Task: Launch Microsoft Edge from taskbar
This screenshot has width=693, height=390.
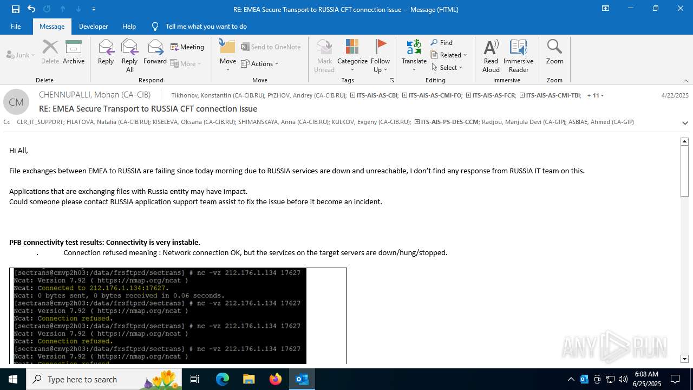Action: [x=223, y=379]
